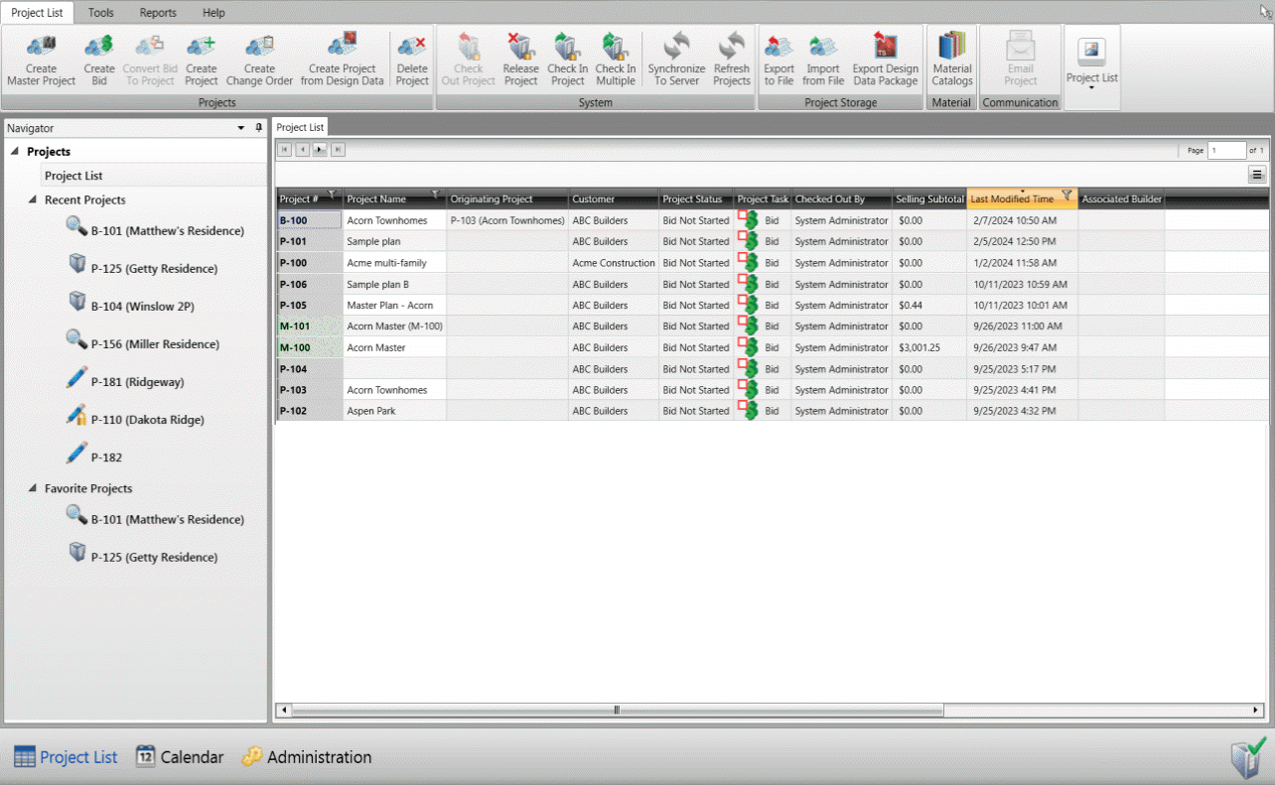Click the bid task icon for M-100
1275x785 pixels.
coord(748,347)
